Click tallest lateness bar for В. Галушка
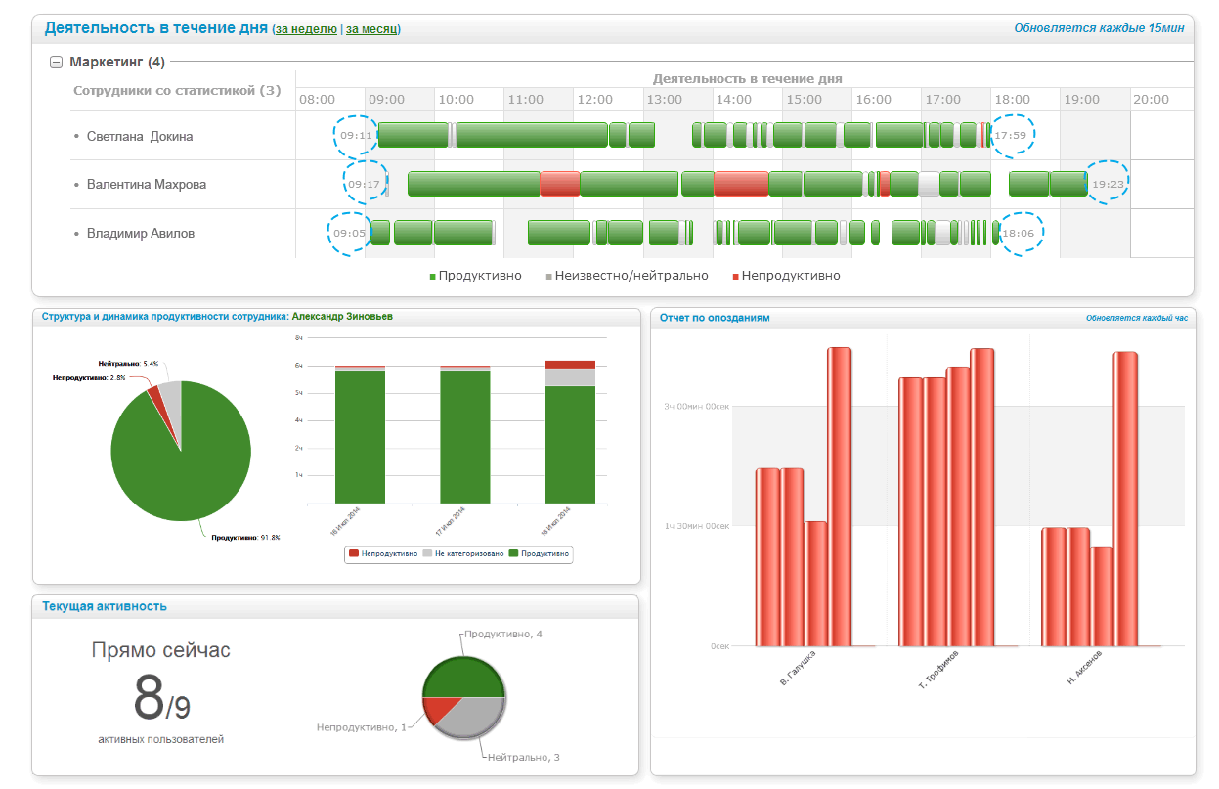The width and height of the screenshot is (1219, 789). (x=840, y=497)
